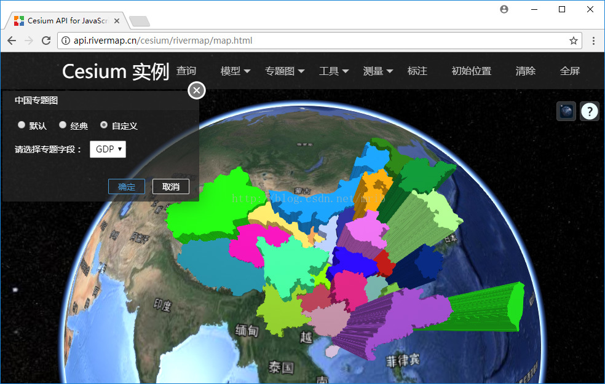The width and height of the screenshot is (605, 384).
Task: Confirm with the 确定 button
Action: click(127, 187)
